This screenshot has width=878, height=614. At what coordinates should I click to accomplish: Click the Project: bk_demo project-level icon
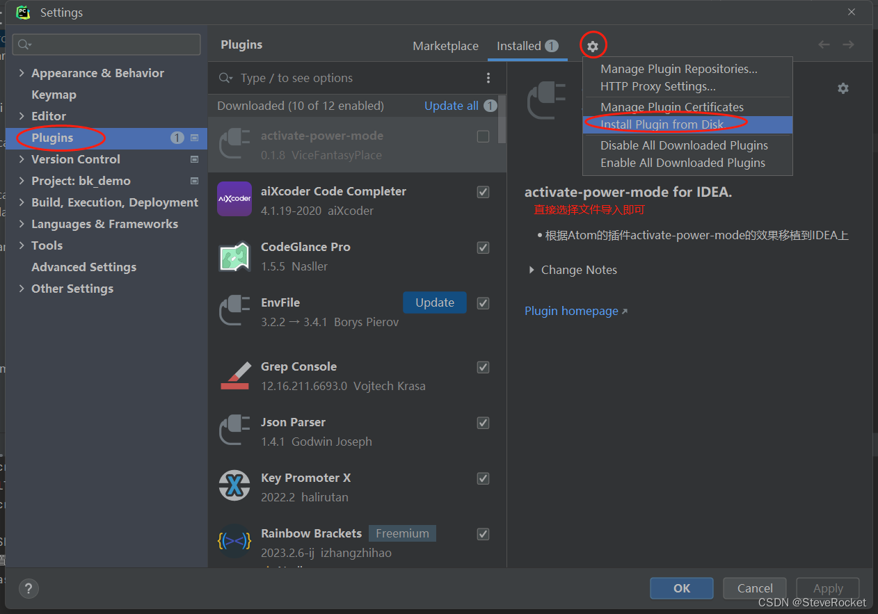(x=194, y=181)
